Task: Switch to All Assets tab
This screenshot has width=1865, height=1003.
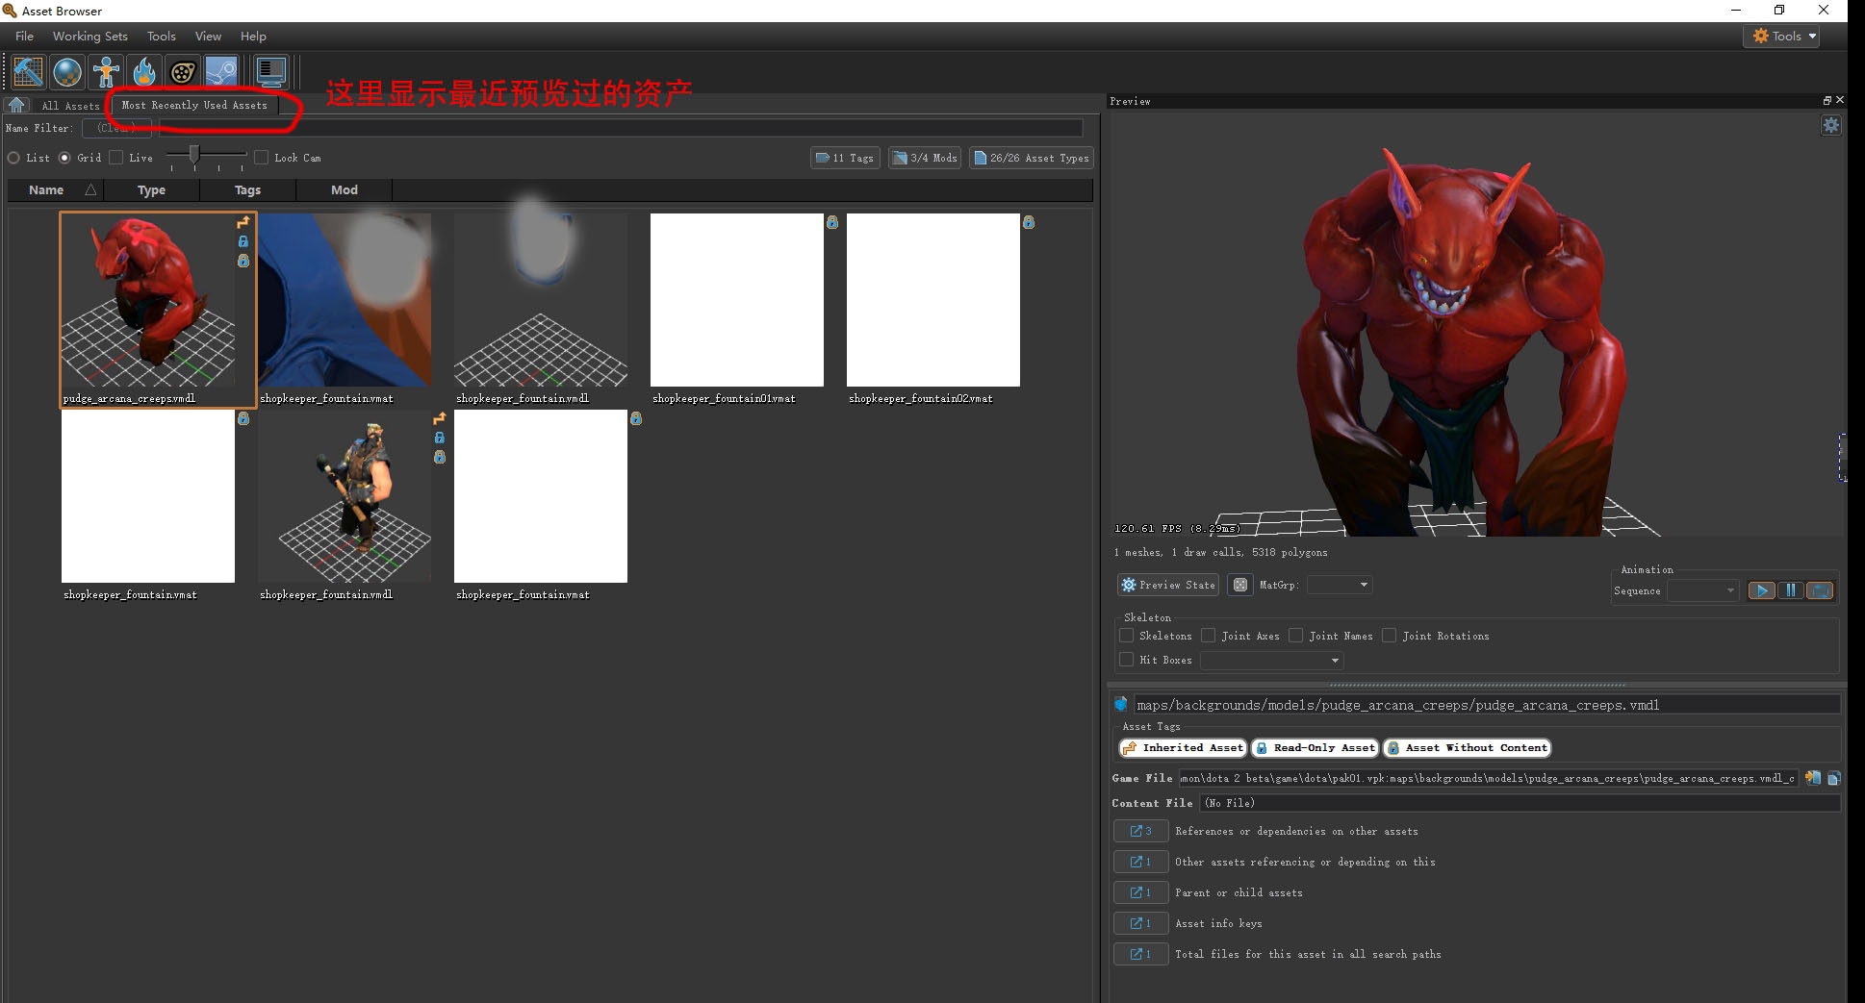Action: pos(70,106)
